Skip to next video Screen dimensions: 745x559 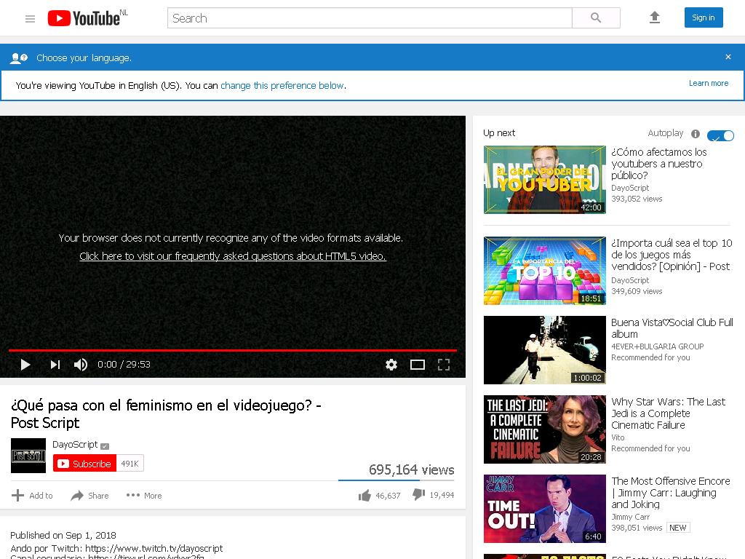click(x=55, y=365)
